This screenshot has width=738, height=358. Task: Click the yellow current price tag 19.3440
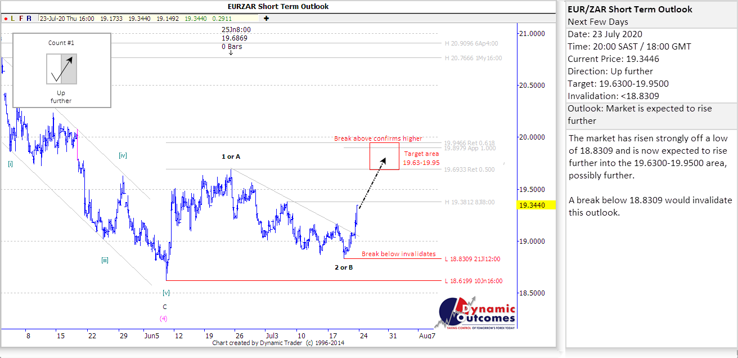click(535, 206)
